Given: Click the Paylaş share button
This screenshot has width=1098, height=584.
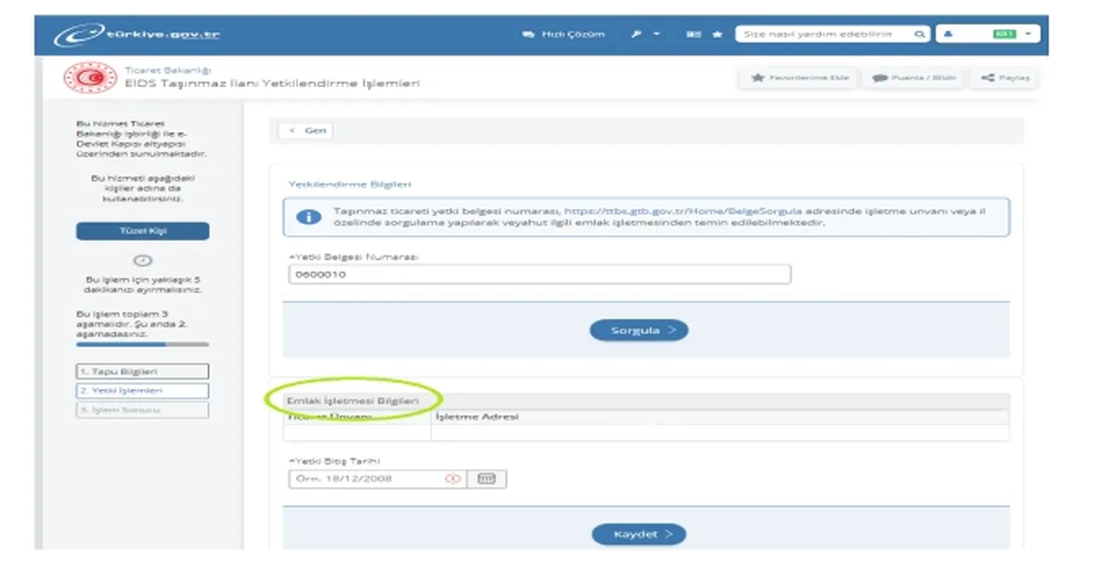Looking at the screenshot, I should click(x=1004, y=78).
